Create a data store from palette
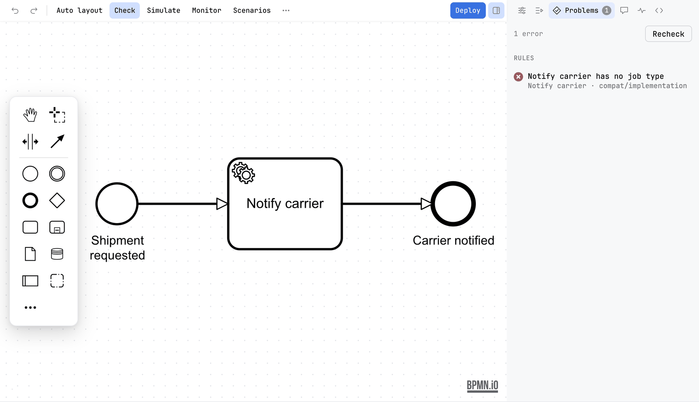This screenshot has width=699, height=402. pos(57,254)
